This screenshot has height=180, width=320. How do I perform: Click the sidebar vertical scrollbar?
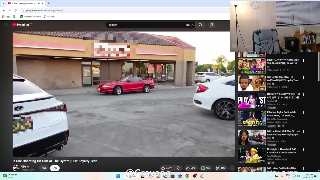(318, 66)
